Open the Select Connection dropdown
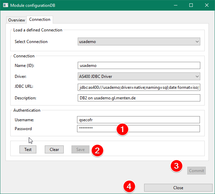Viewport: 215px width, 194px height. coord(139,42)
